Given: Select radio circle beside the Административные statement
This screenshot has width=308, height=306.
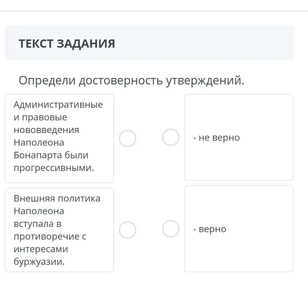Looking at the screenshot, I should point(127,139).
